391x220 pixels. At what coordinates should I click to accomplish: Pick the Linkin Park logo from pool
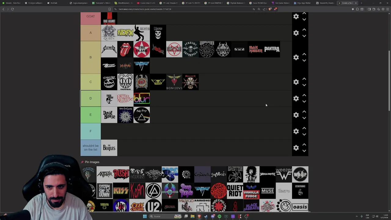click(154, 191)
